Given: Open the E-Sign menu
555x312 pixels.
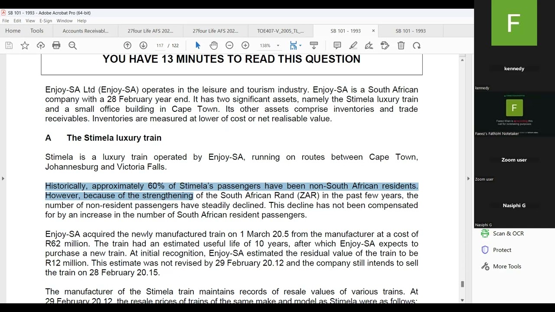Looking at the screenshot, I should click(46, 21).
